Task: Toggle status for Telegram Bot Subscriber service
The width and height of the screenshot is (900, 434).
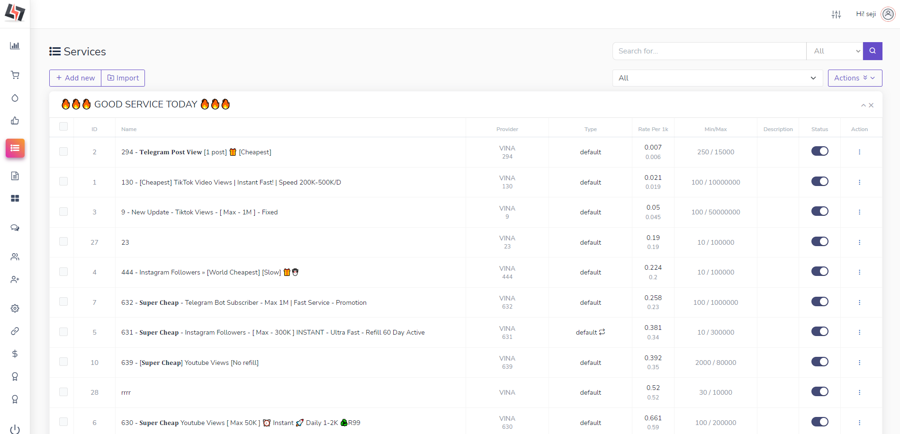Action: point(819,301)
